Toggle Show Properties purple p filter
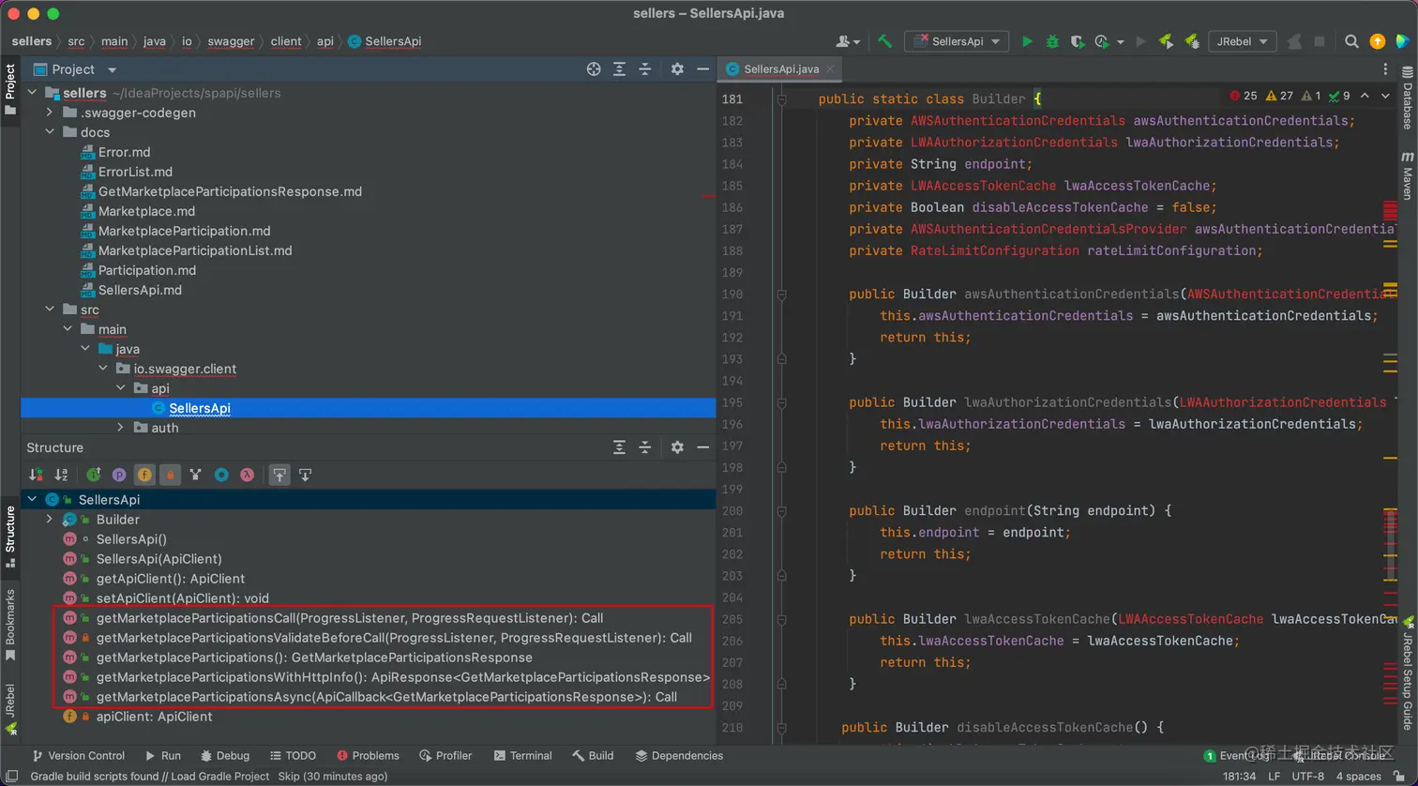Image resolution: width=1418 pixels, height=786 pixels. coord(119,475)
